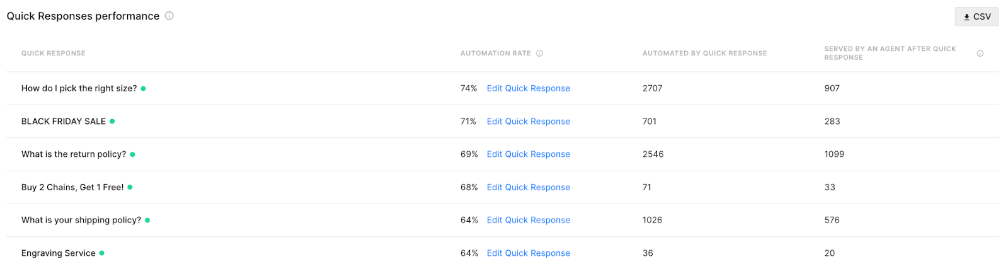
Task: Edit Quick Response for shipping policy
Action: coord(529,220)
